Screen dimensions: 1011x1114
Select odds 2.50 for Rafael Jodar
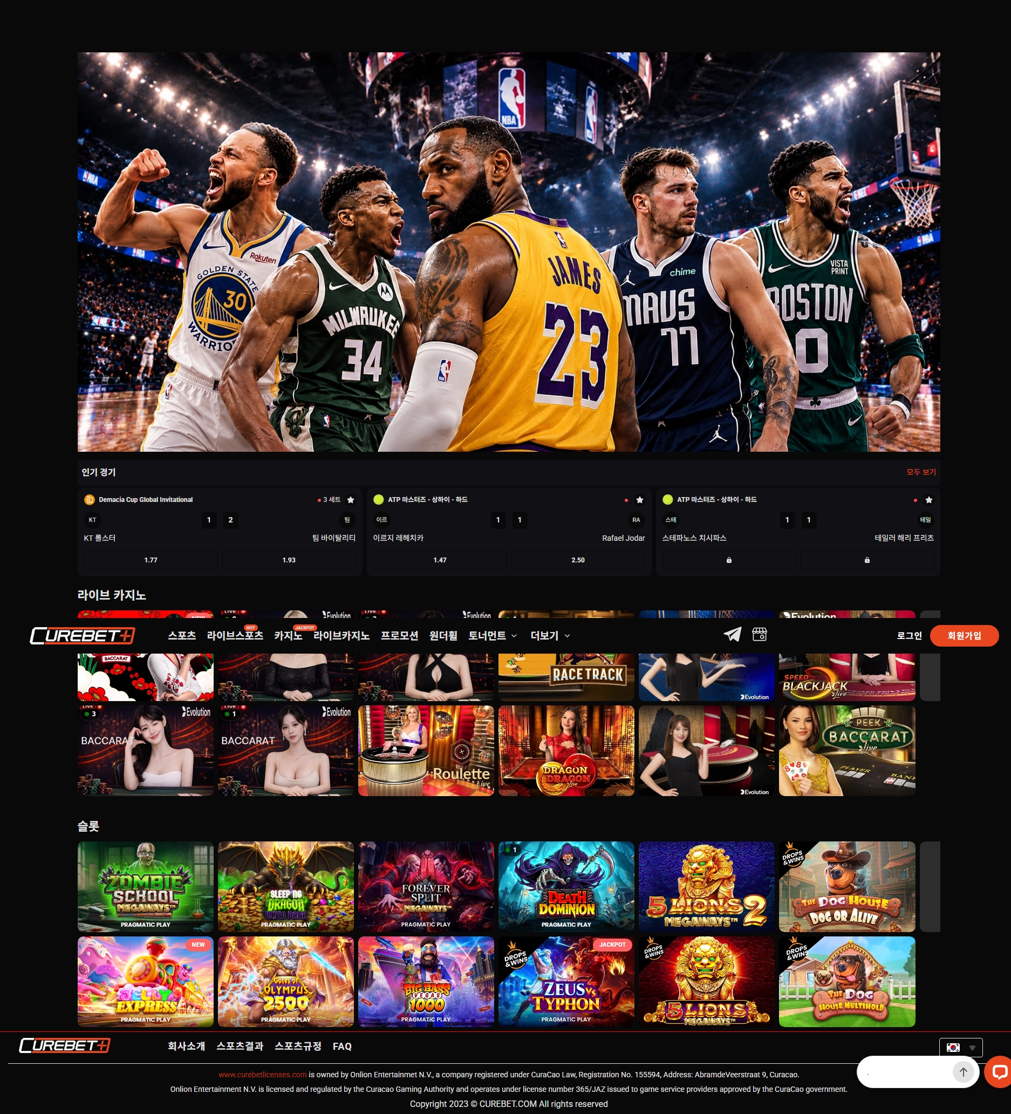578,560
